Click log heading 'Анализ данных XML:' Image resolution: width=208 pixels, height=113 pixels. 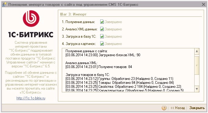[81, 63]
